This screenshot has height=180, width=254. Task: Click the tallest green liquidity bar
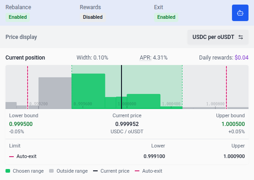point(88,91)
